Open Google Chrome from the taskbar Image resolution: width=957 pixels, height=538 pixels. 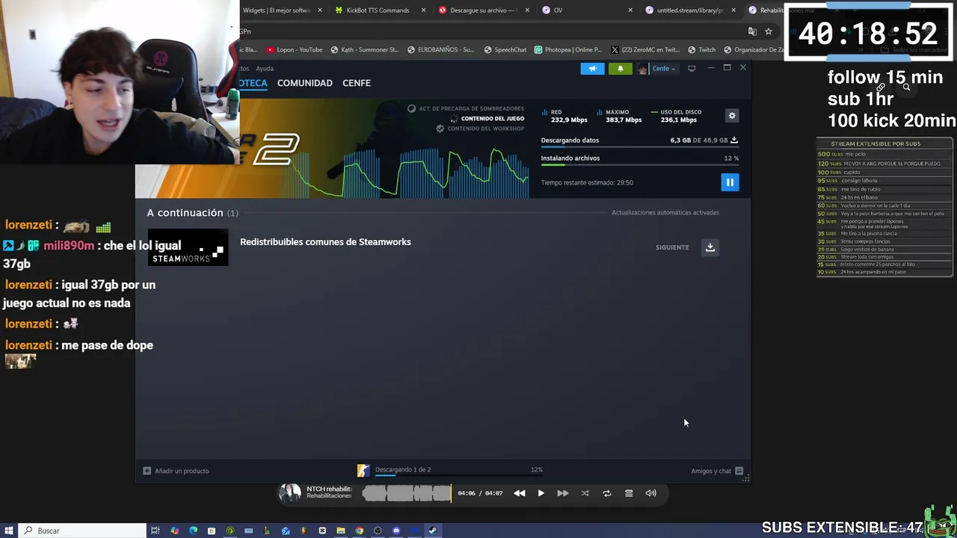coord(359,531)
